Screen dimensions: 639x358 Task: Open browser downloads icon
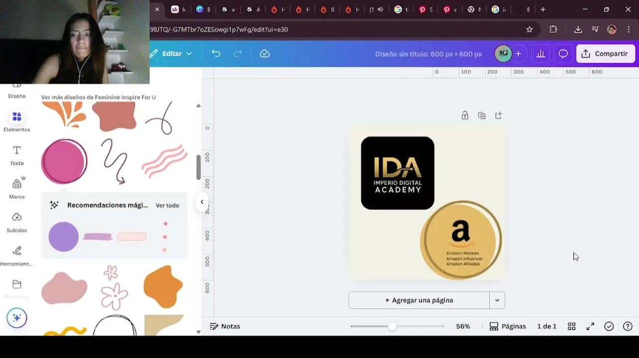[578, 29]
